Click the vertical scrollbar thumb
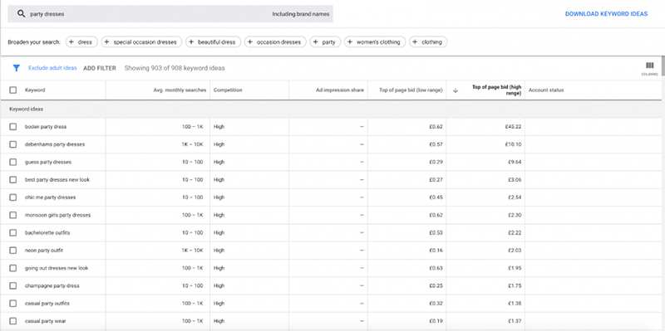 pyautogui.click(x=663, y=66)
